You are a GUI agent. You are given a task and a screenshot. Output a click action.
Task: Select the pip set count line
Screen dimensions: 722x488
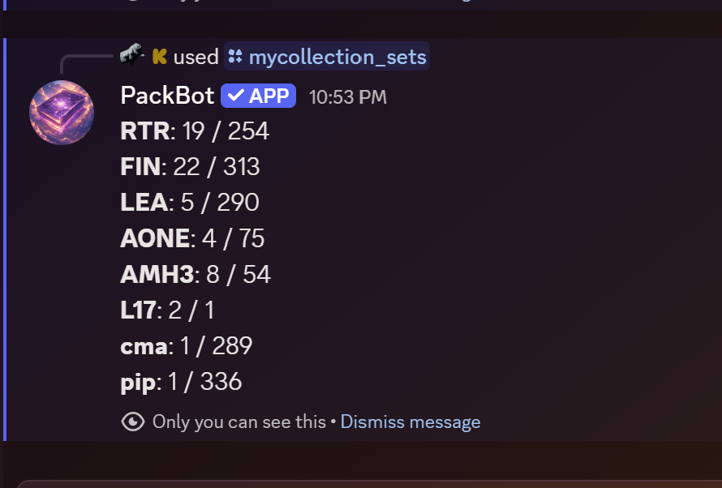181,382
